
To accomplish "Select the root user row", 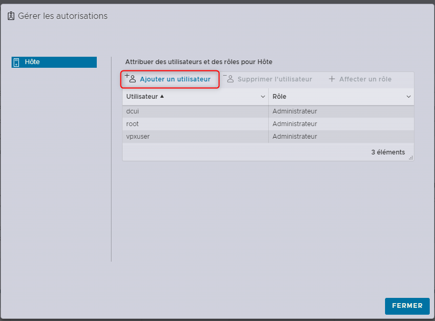I will coord(132,124).
